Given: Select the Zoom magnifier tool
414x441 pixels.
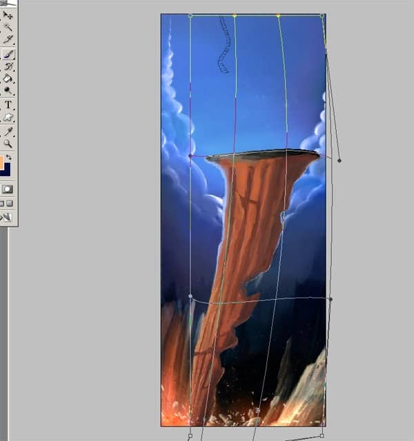Looking at the screenshot, I should click(x=8, y=144).
